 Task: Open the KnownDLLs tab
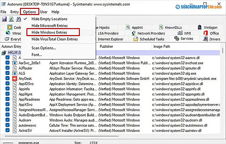tap(170, 27)
